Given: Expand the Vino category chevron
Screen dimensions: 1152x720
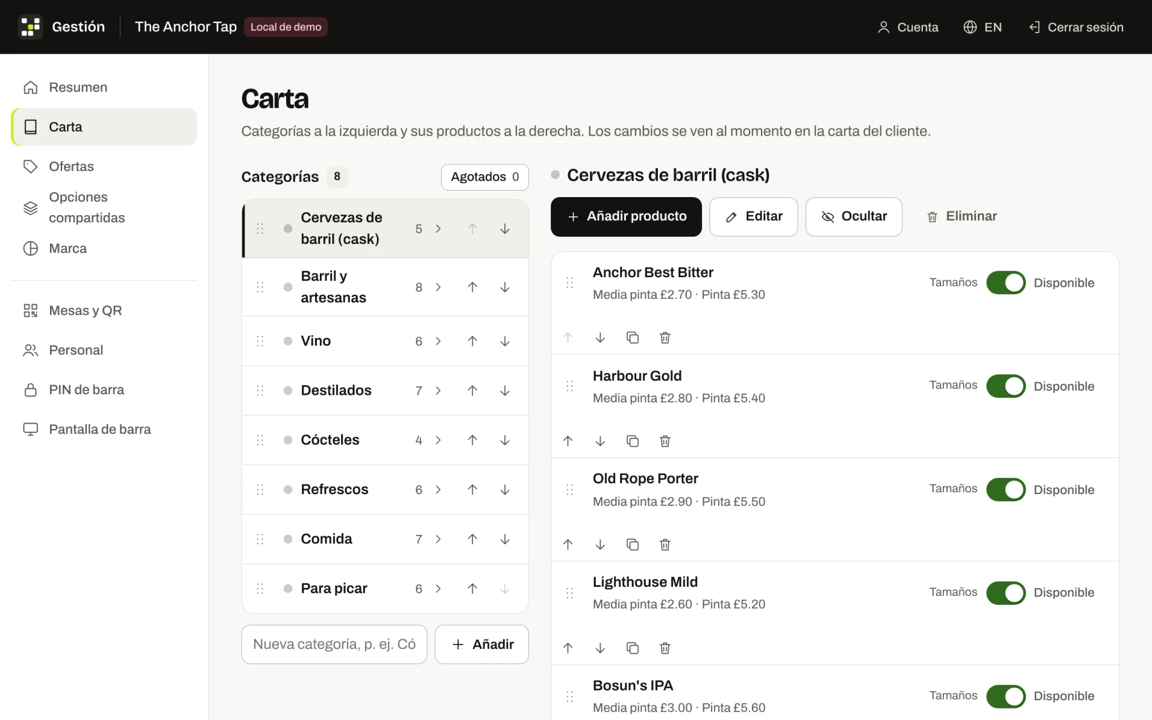Looking at the screenshot, I should [438, 341].
